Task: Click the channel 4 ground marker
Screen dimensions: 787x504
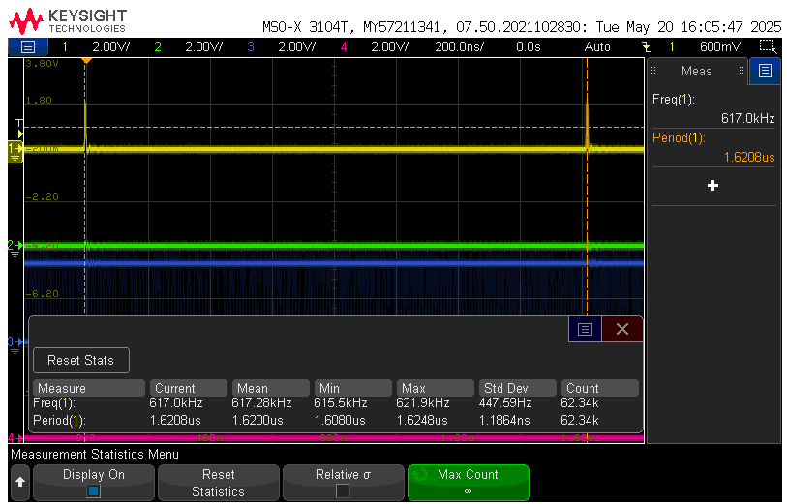Action: click(15, 438)
